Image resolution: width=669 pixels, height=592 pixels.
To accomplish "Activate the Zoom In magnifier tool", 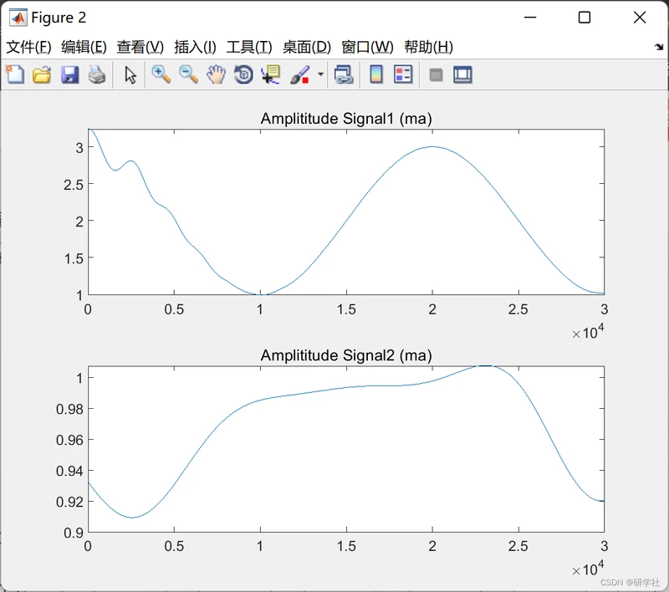I will point(161,74).
